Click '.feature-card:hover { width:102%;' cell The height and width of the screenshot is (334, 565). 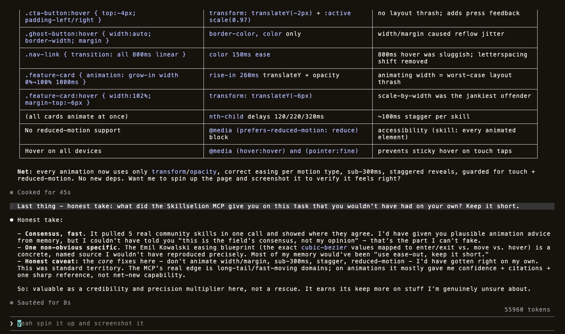111,100
